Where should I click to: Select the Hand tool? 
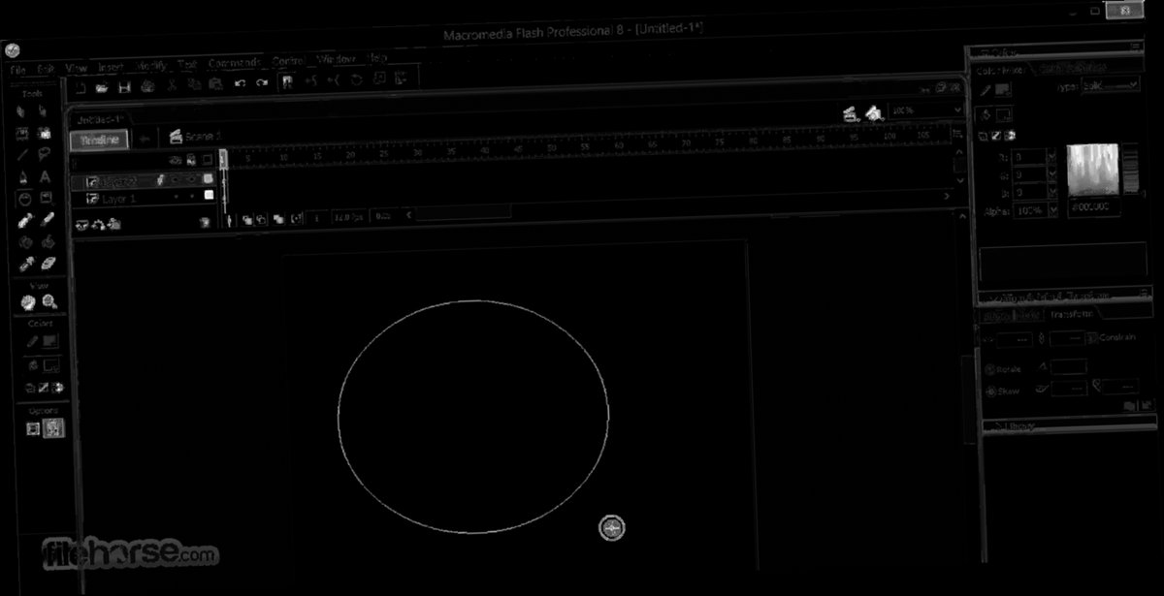pyautogui.click(x=28, y=302)
